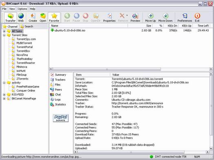Open the download directory with OpenDir
Screen dimensions: 214x160
point(96,18)
